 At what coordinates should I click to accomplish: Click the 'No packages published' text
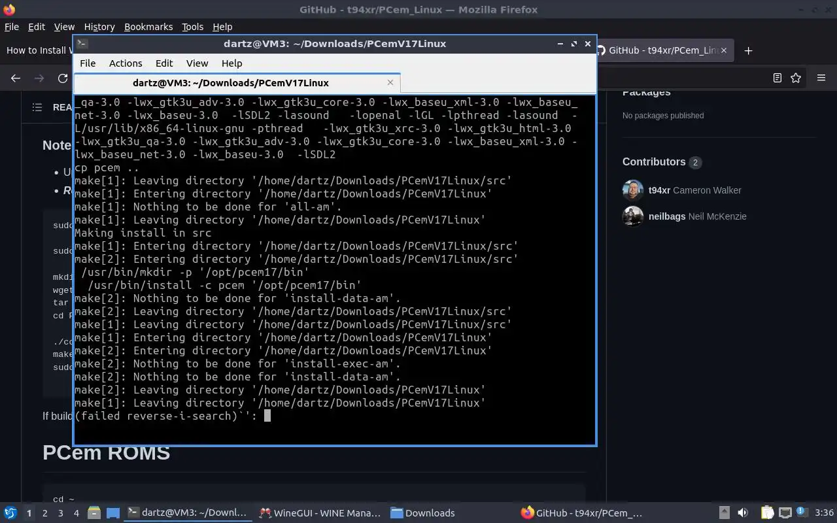pos(663,116)
